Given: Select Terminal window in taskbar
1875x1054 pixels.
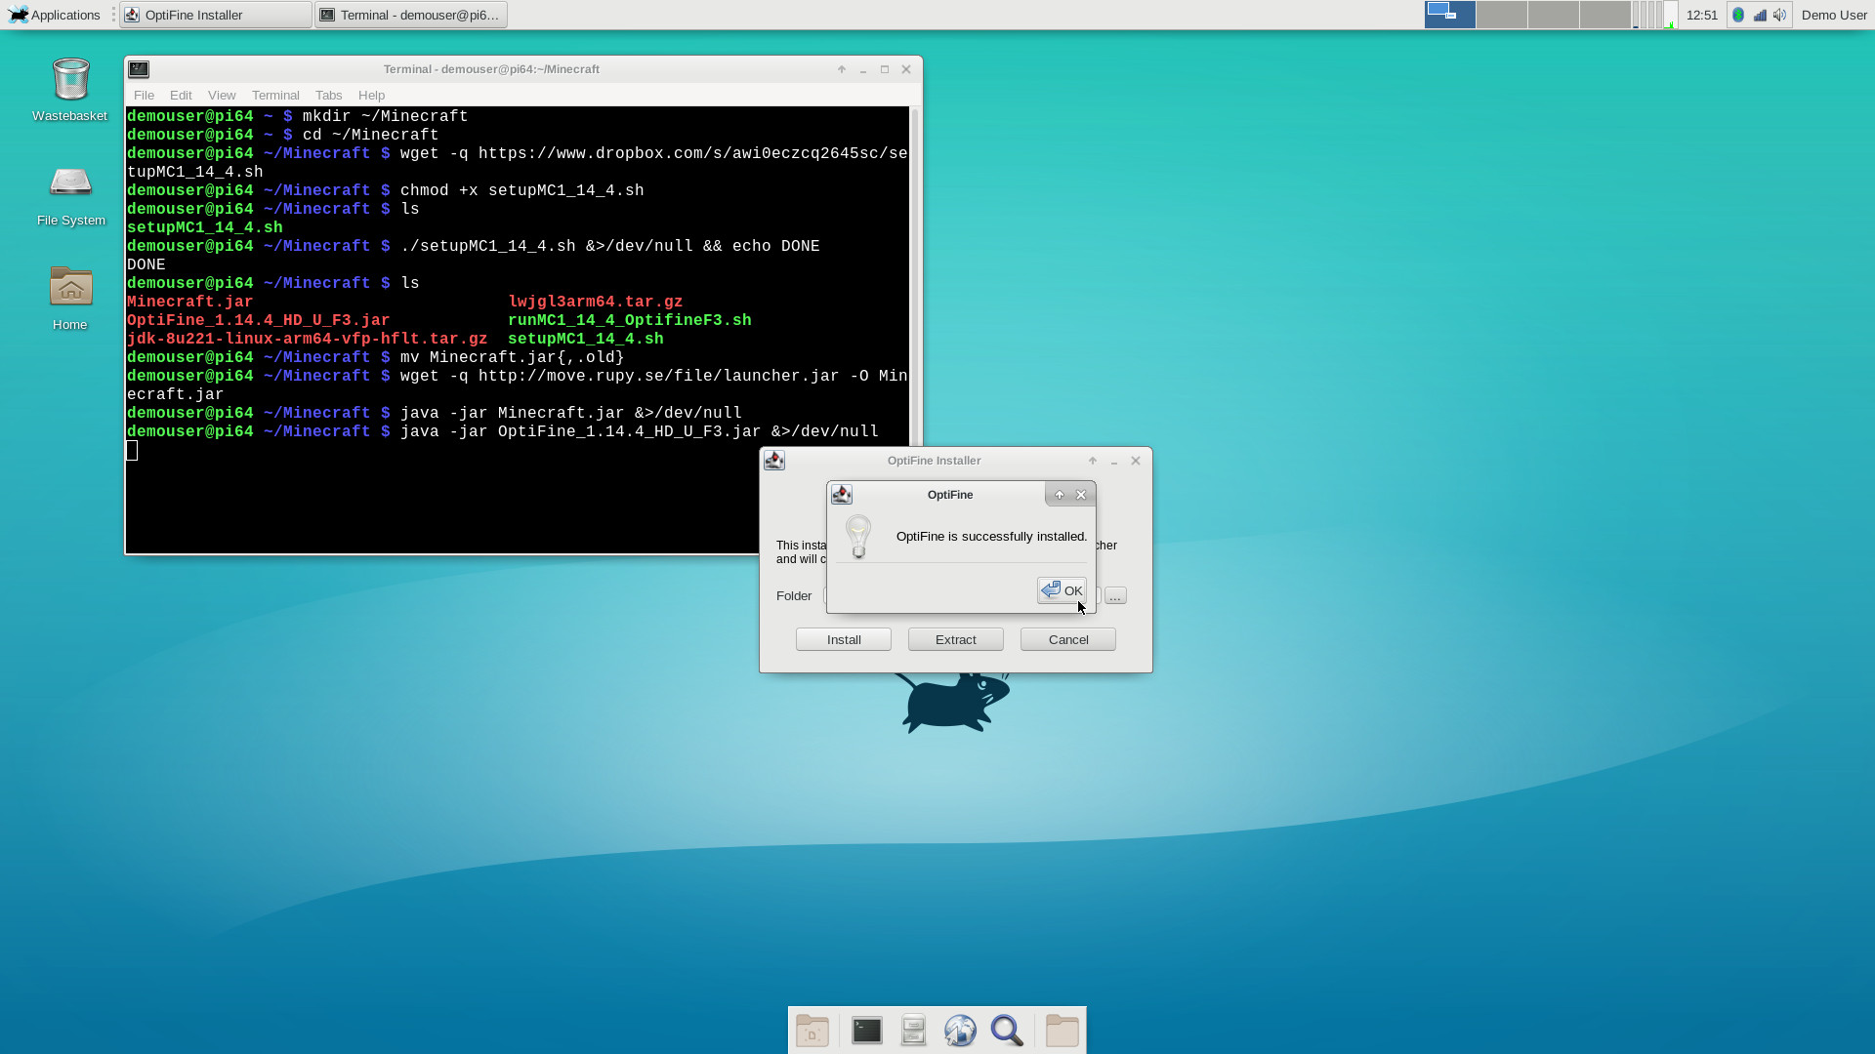Looking at the screenshot, I should pos(411,15).
